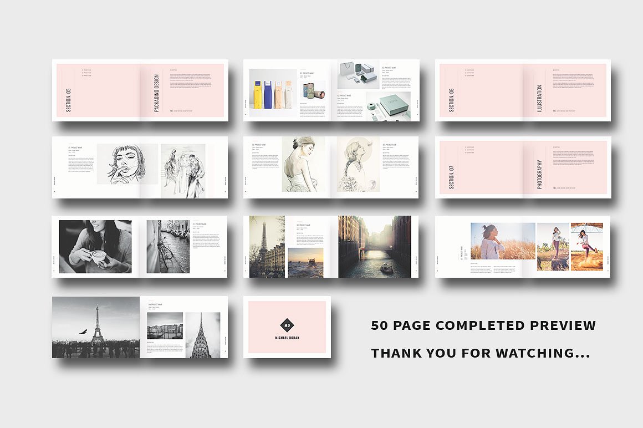Click the Eiffel Tower with bird photo
This screenshot has width=643, height=428.
[x=96, y=327]
